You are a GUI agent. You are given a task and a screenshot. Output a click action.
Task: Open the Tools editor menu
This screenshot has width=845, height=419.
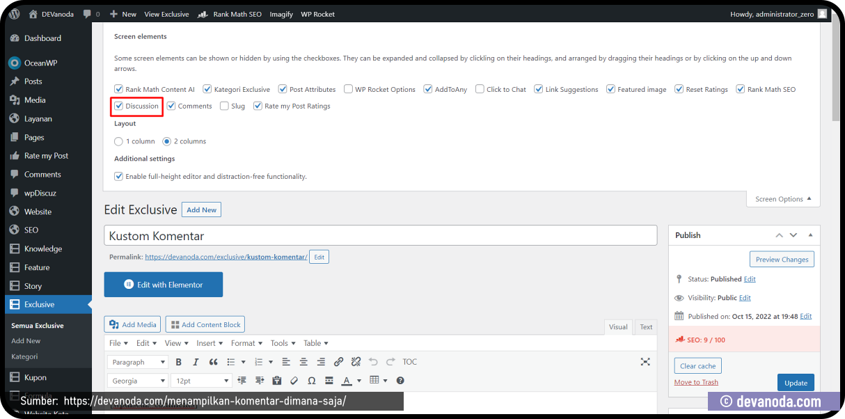click(282, 343)
